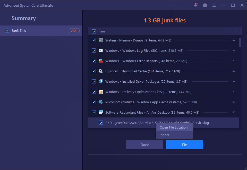Click the Fix button

click(184, 145)
